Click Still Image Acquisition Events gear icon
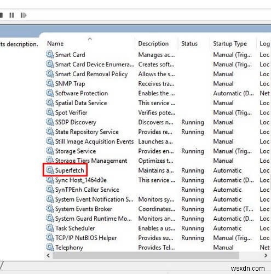The height and width of the screenshot is (274, 271). (x=50, y=141)
